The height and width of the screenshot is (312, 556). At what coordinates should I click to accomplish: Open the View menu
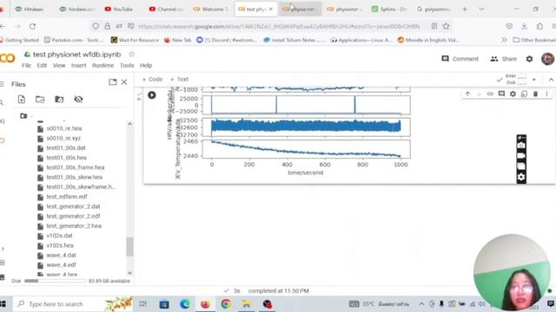59,66
